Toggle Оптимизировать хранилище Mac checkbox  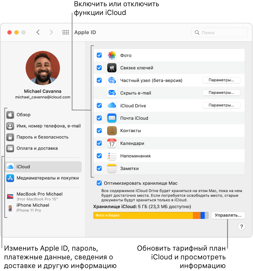pyautogui.click(x=99, y=183)
